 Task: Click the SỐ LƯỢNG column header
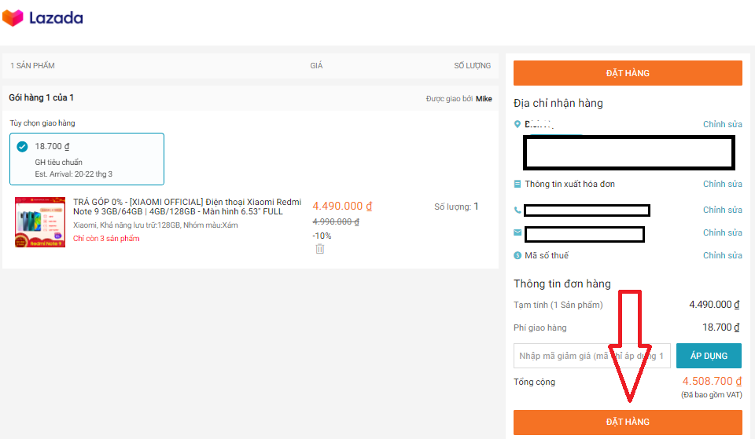pos(473,65)
